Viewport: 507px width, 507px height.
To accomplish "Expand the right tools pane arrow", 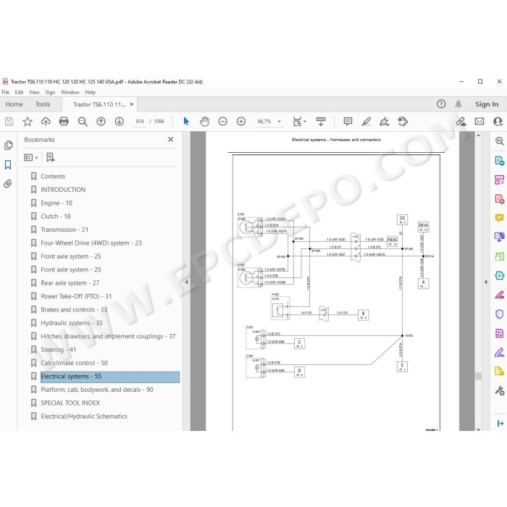I will coord(486,282).
